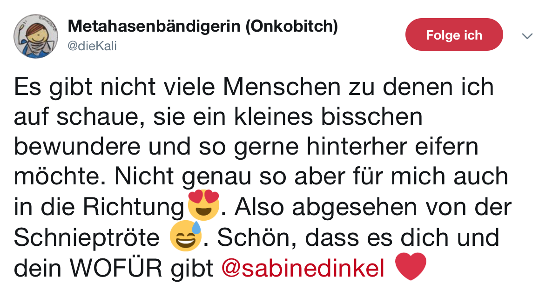
Task: Click the sweat-smile emoji after Schnieptröte
Action: click(x=185, y=236)
